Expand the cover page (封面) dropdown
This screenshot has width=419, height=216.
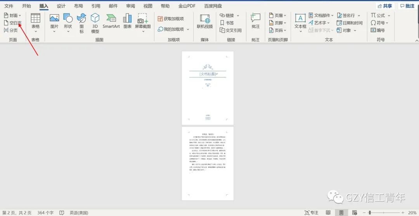pos(20,16)
